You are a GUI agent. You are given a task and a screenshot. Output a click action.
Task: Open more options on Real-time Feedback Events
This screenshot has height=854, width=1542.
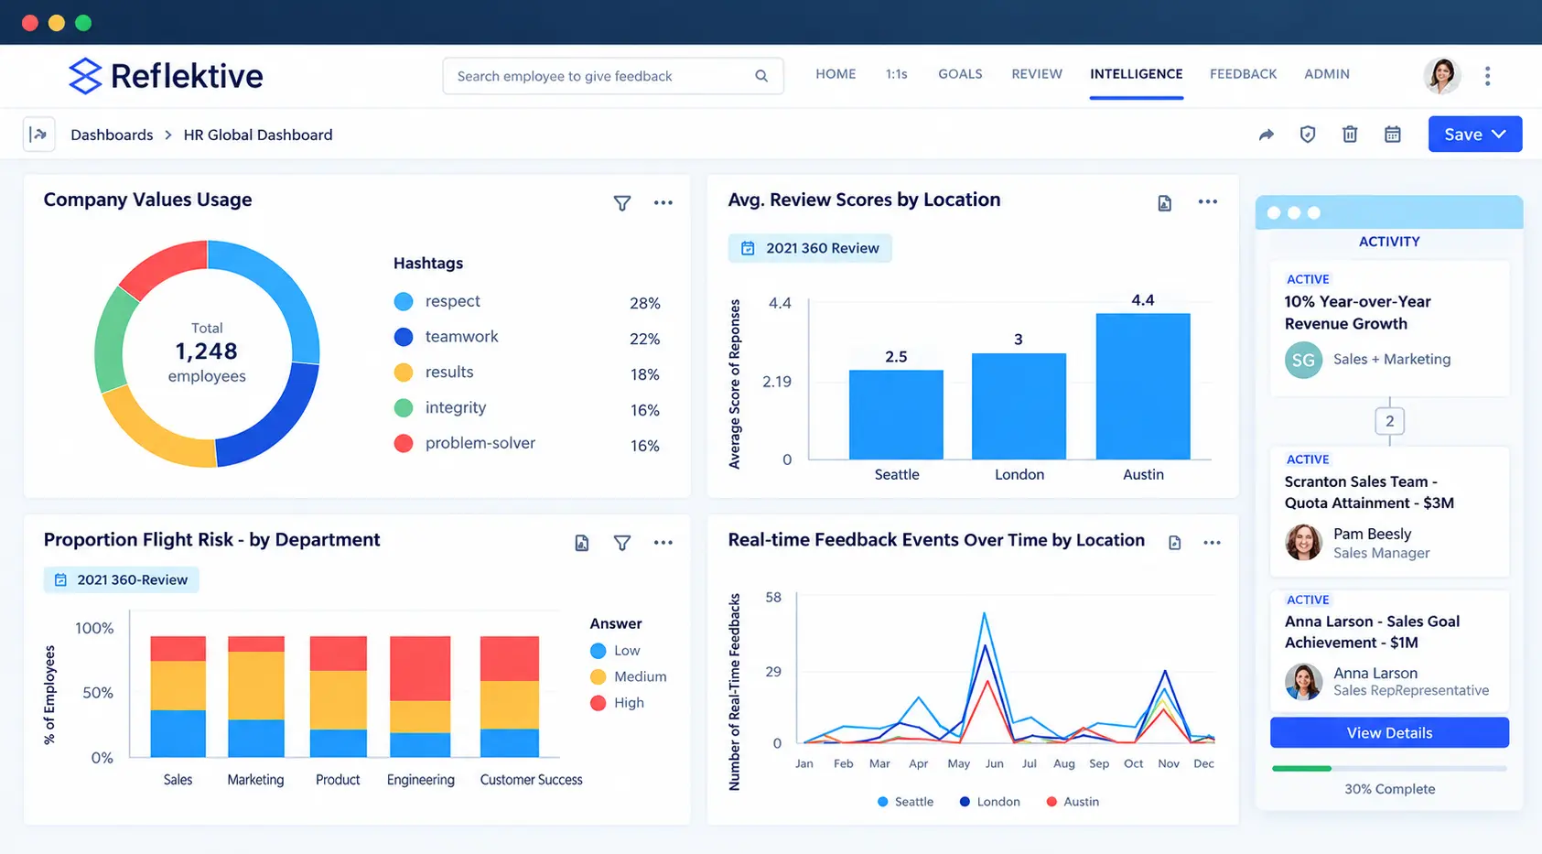pyautogui.click(x=1212, y=543)
